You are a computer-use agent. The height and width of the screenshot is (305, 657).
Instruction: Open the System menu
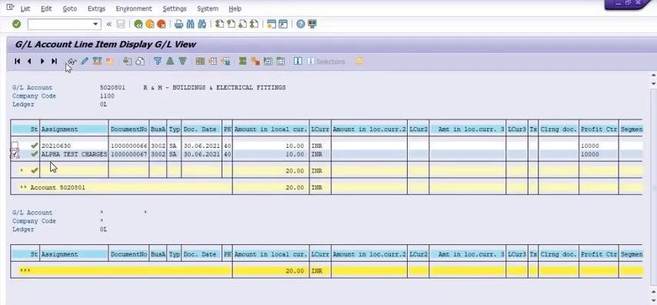[208, 8]
